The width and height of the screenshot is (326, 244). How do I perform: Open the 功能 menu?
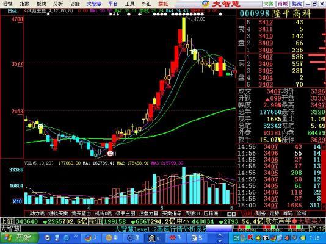tap(74, 4)
